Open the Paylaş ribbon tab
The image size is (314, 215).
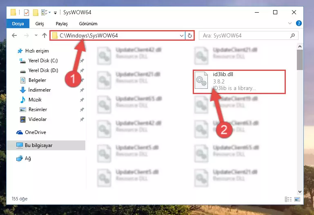62,24
